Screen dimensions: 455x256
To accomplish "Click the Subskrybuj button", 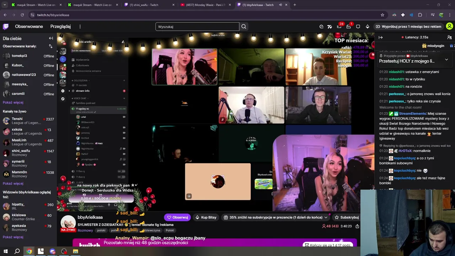I will (347, 217).
